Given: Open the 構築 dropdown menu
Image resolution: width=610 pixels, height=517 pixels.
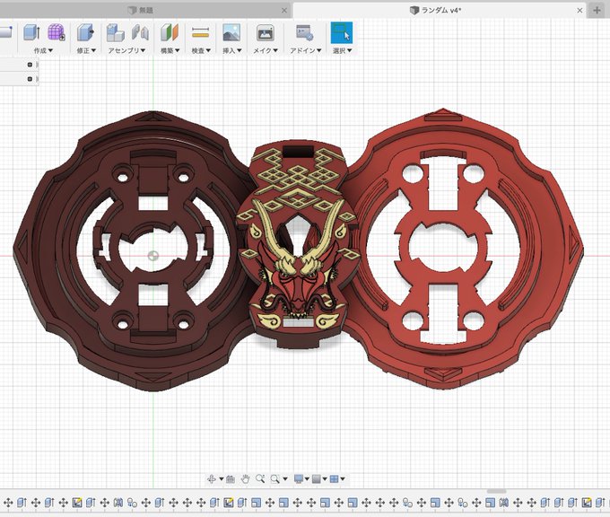Looking at the screenshot, I should tap(170, 50).
